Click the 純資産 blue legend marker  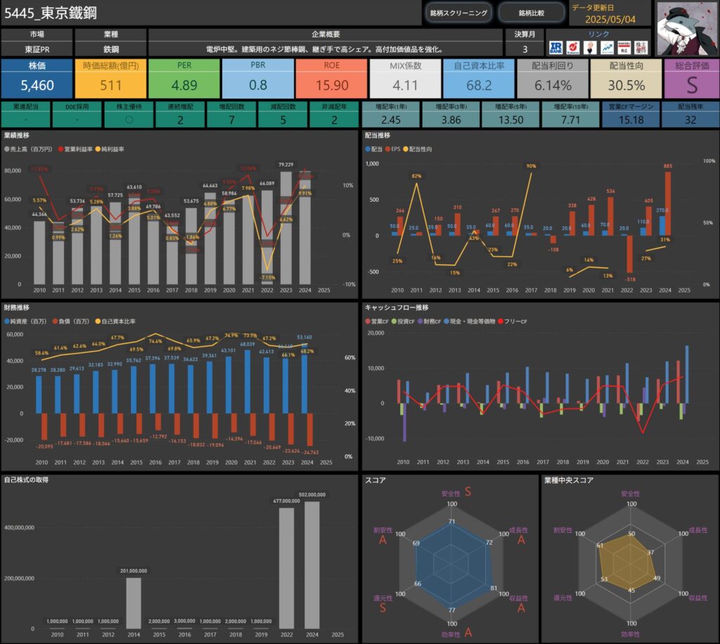pyautogui.click(x=7, y=321)
